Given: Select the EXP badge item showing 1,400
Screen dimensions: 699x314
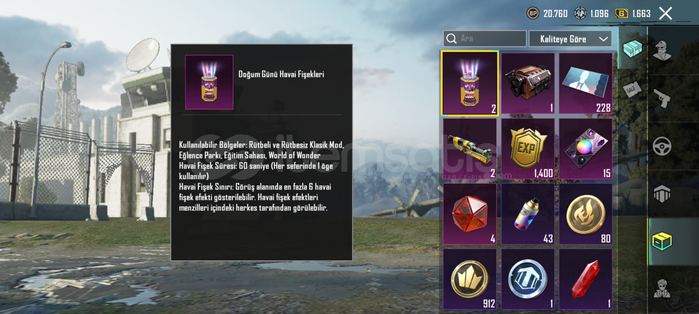Looking at the screenshot, I should [528, 149].
